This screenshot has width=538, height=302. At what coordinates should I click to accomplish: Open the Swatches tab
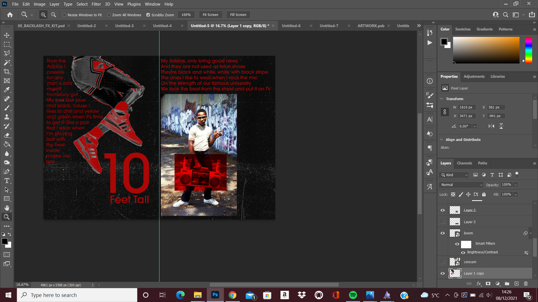pyautogui.click(x=463, y=29)
